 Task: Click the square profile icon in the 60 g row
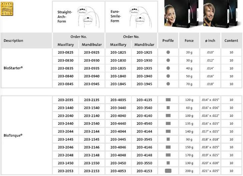click(168, 108)
